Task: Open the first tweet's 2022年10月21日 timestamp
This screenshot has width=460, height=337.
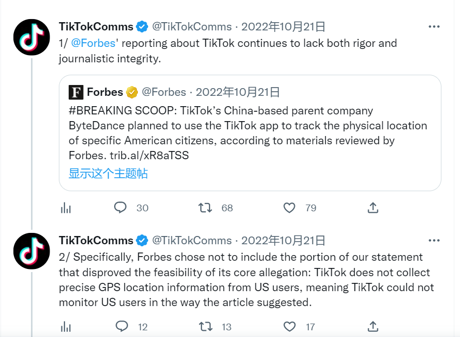Action: 283,27
